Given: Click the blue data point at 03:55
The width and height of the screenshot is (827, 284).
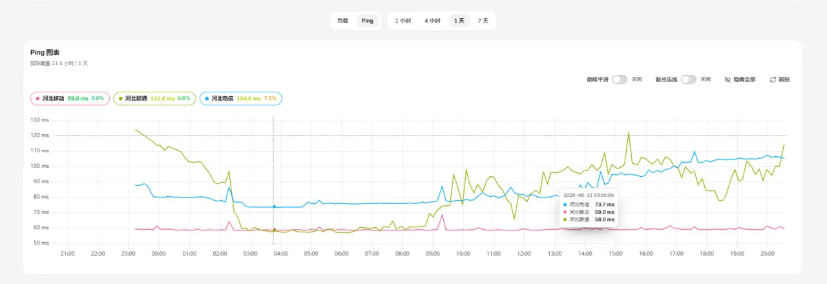Looking at the screenshot, I should click(274, 207).
